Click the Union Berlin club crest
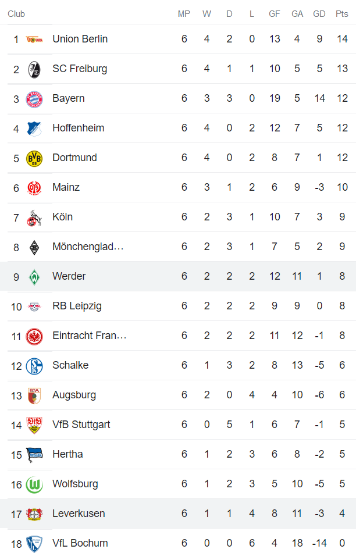 [x=34, y=38]
